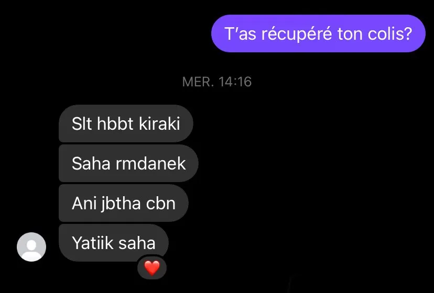Click the "MER." day label

[x=198, y=82]
